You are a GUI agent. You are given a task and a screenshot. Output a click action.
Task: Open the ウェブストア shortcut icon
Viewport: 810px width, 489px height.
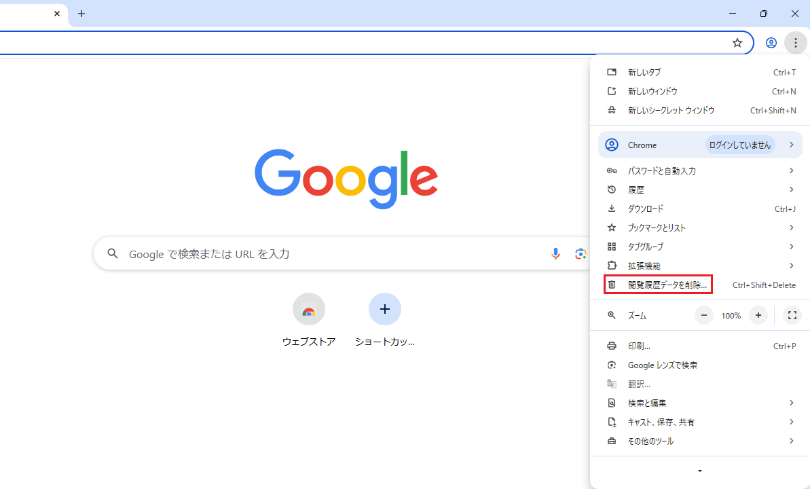point(309,310)
